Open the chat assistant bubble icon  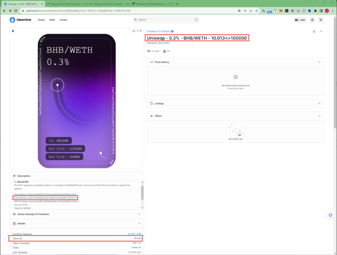pyautogui.click(x=330, y=215)
